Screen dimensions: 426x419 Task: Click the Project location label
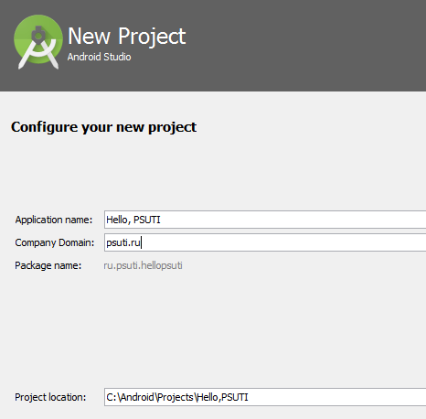point(50,397)
